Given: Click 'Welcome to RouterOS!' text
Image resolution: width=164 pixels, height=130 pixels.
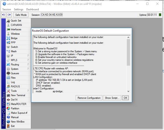Looking at the screenshot, I should [x=45, y=49].
